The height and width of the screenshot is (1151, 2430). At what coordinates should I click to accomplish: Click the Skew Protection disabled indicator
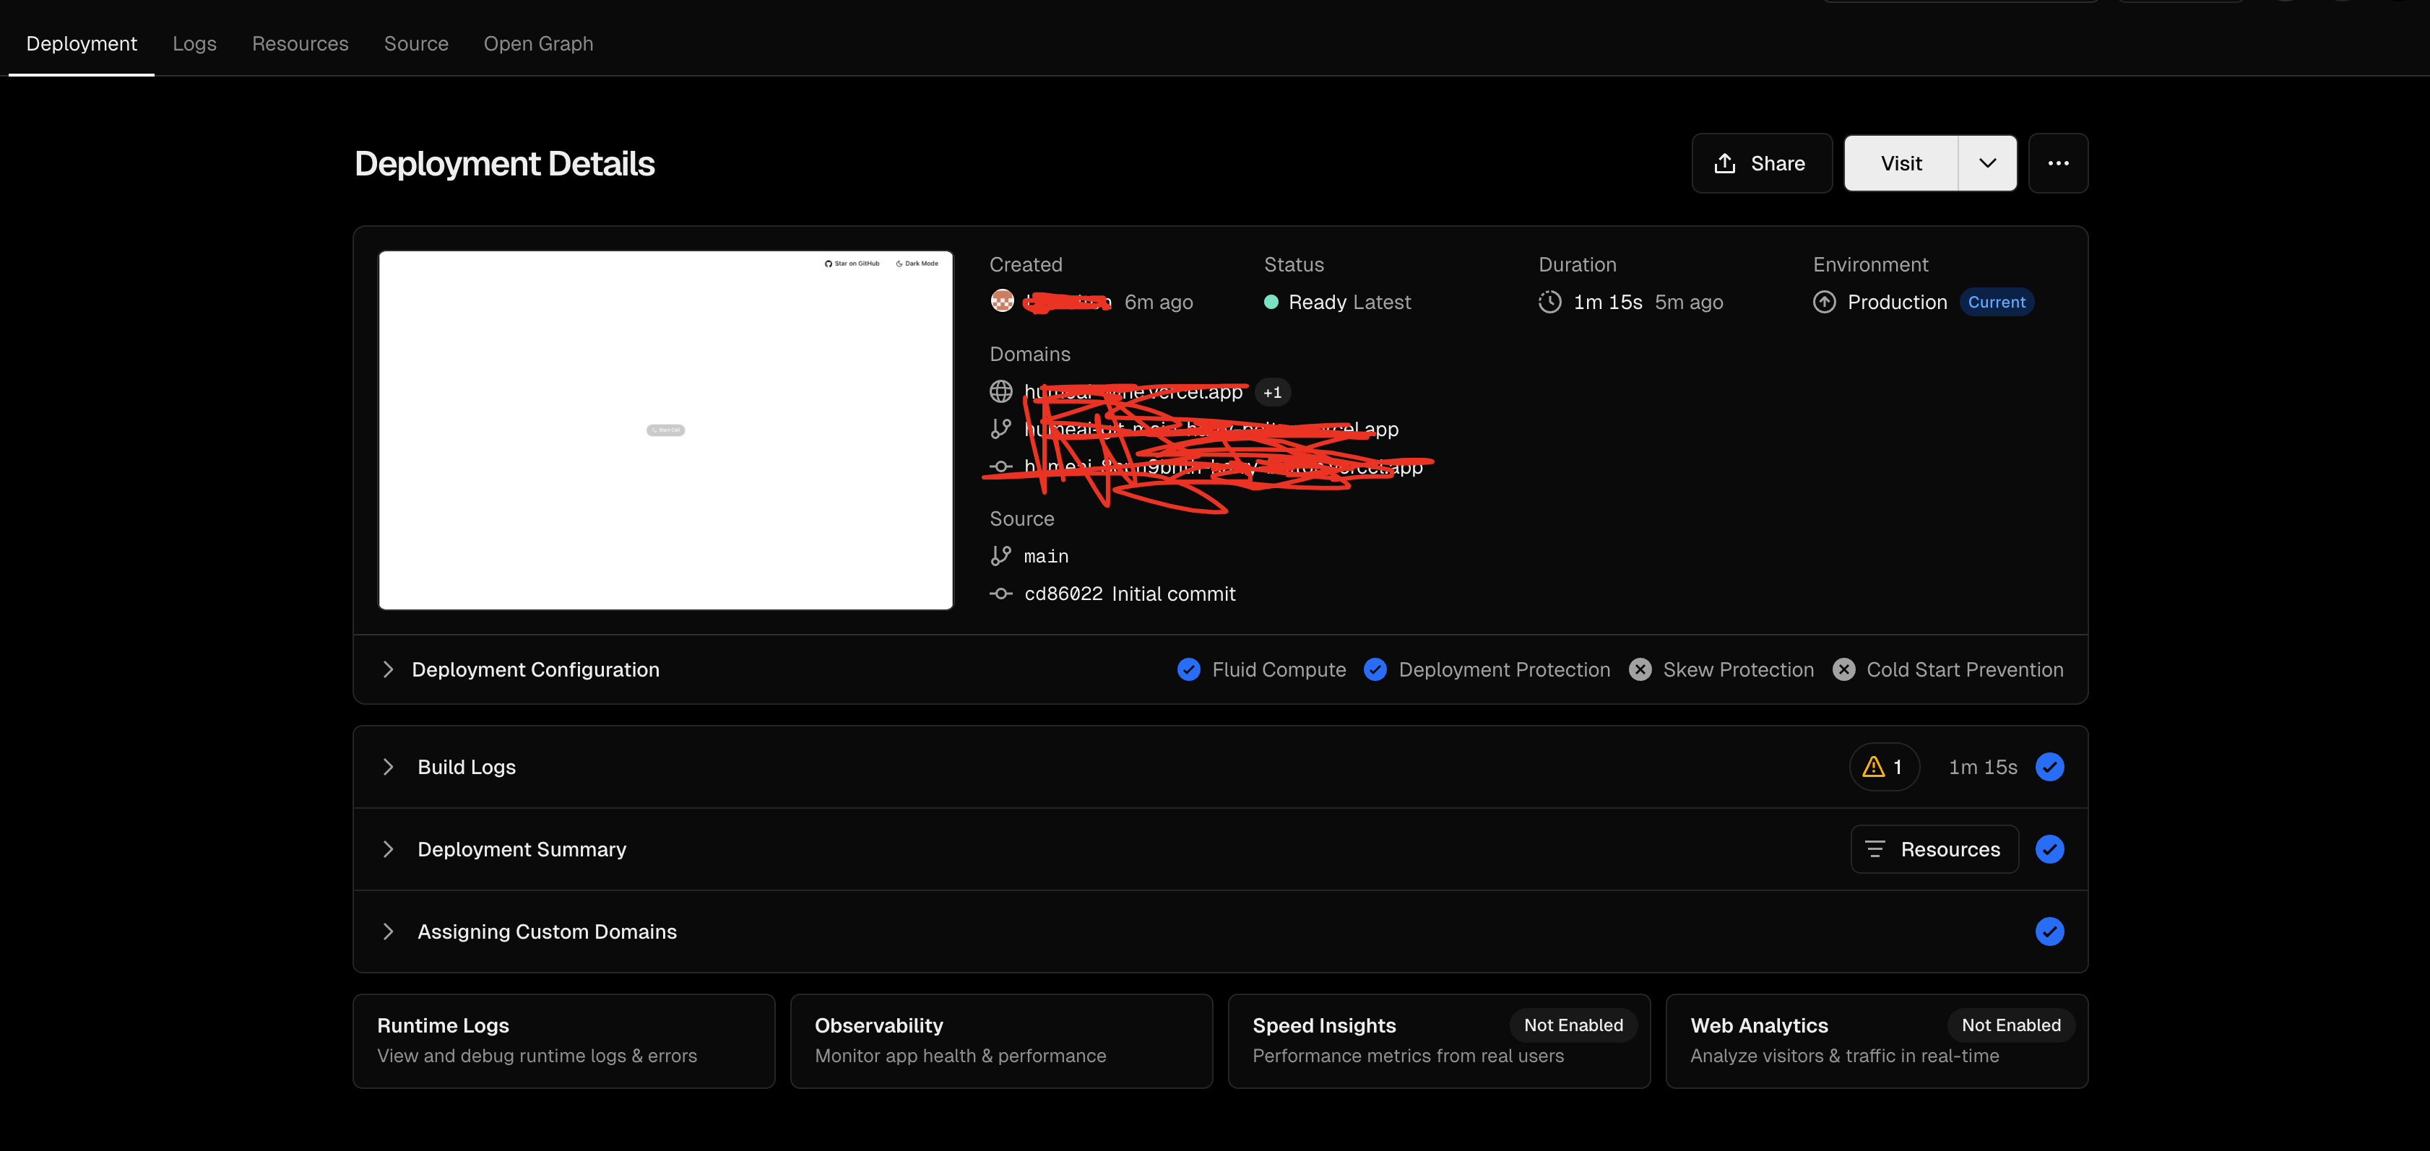click(x=1640, y=669)
